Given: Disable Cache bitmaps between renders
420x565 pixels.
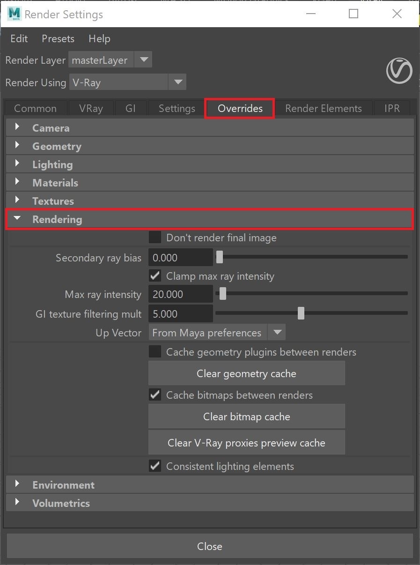Looking at the screenshot, I should 155,394.
